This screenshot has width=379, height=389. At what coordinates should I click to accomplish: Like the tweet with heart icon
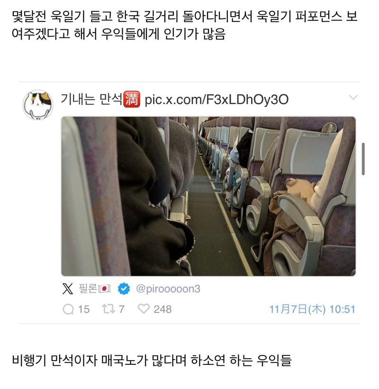point(144,309)
